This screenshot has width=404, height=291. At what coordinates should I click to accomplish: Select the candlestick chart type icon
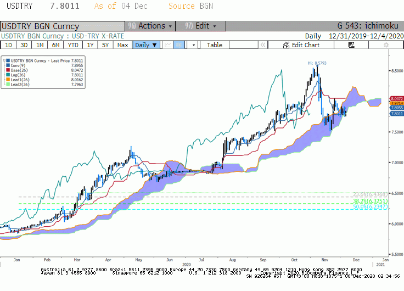(x=179, y=45)
